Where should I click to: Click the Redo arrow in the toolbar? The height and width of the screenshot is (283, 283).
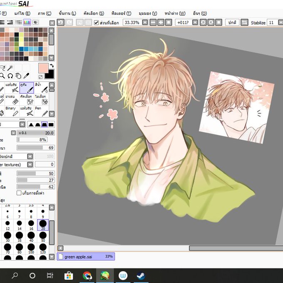[69, 22]
